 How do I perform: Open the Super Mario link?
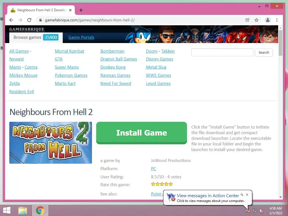click(x=67, y=67)
